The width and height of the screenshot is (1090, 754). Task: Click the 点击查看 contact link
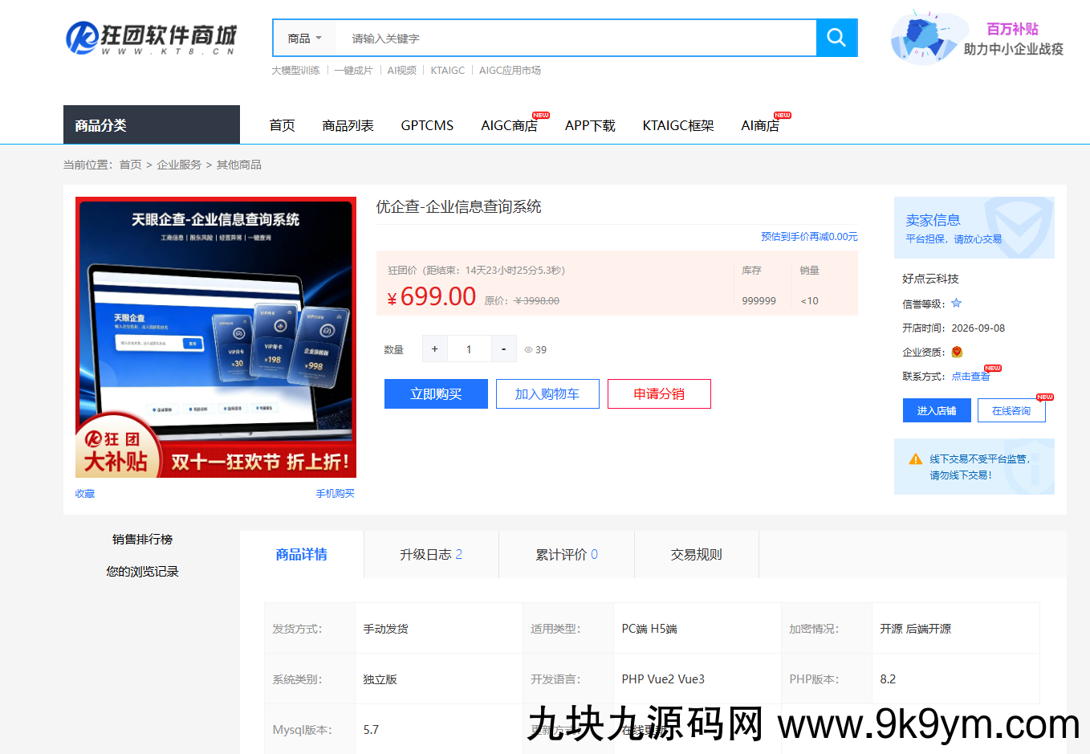(x=970, y=376)
